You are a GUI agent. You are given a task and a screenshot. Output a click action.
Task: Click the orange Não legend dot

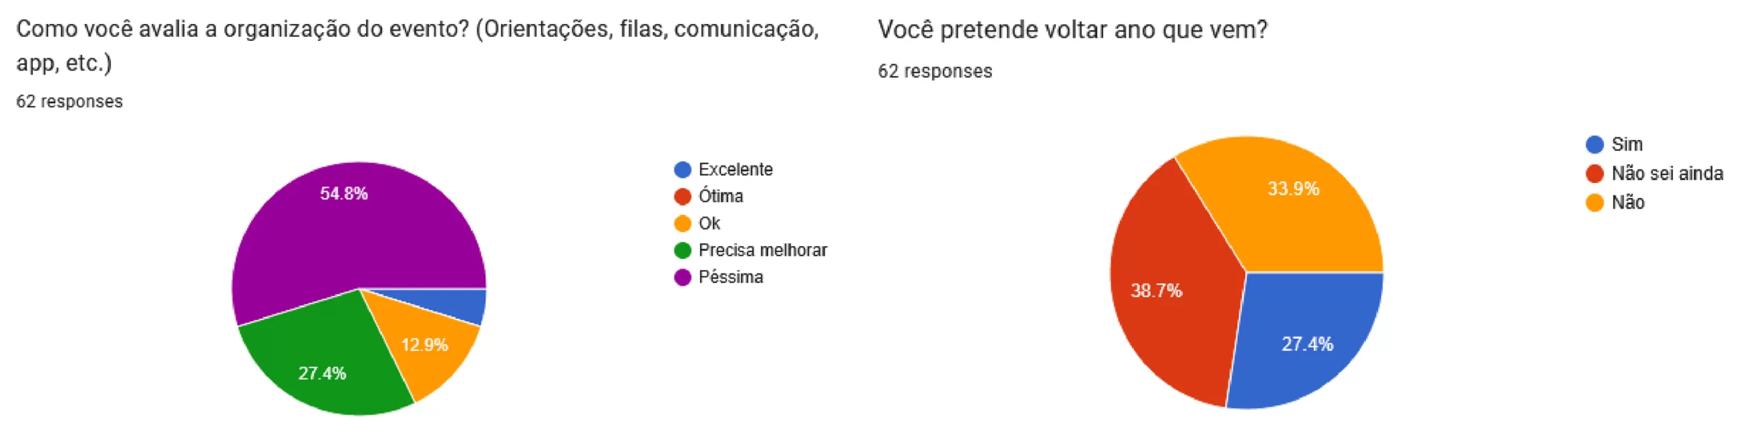coord(1594,203)
